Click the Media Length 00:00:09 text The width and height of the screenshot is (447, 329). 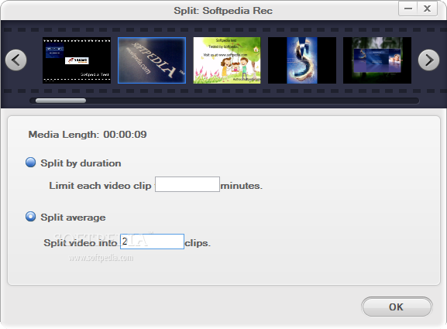click(x=88, y=135)
